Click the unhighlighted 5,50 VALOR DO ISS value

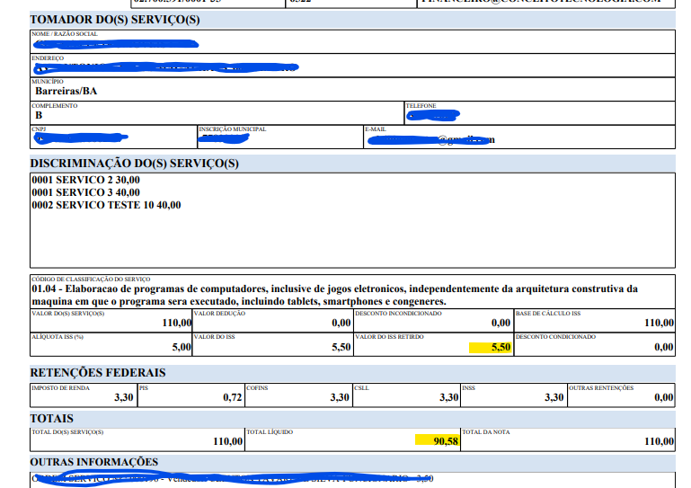coord(341,348)
